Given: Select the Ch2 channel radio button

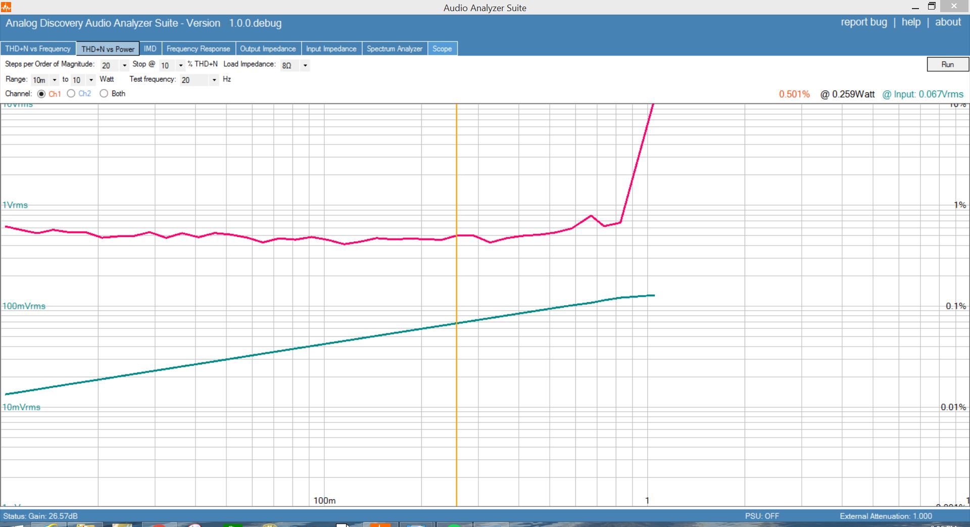Looking at the screenshot, I should tap(71, 93).
